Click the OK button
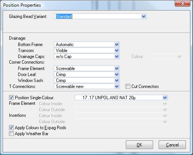193x155 pixels. (139, 145)
